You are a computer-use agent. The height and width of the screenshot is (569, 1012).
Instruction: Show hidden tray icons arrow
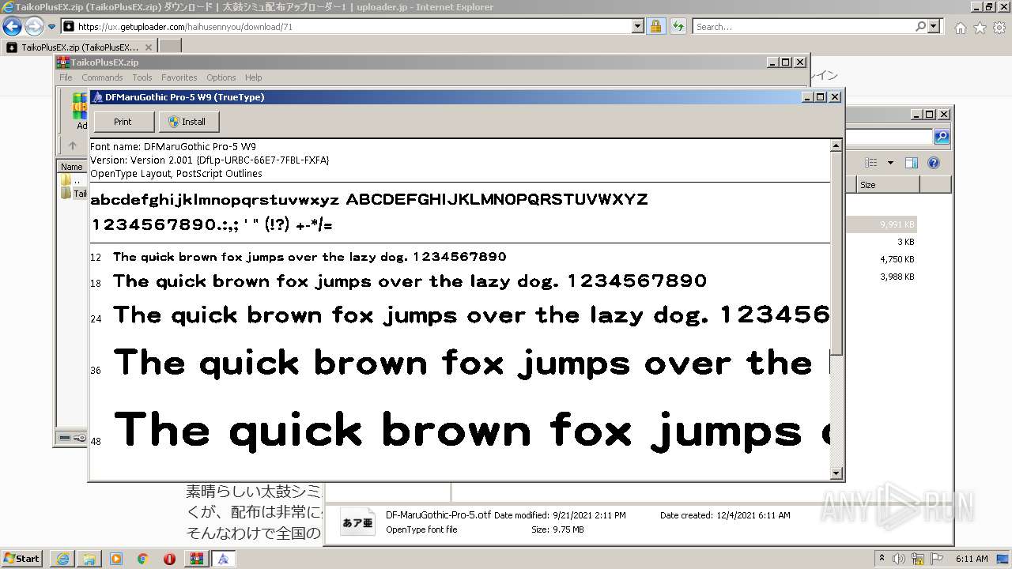pyautogui.click(x=882, y=559)
